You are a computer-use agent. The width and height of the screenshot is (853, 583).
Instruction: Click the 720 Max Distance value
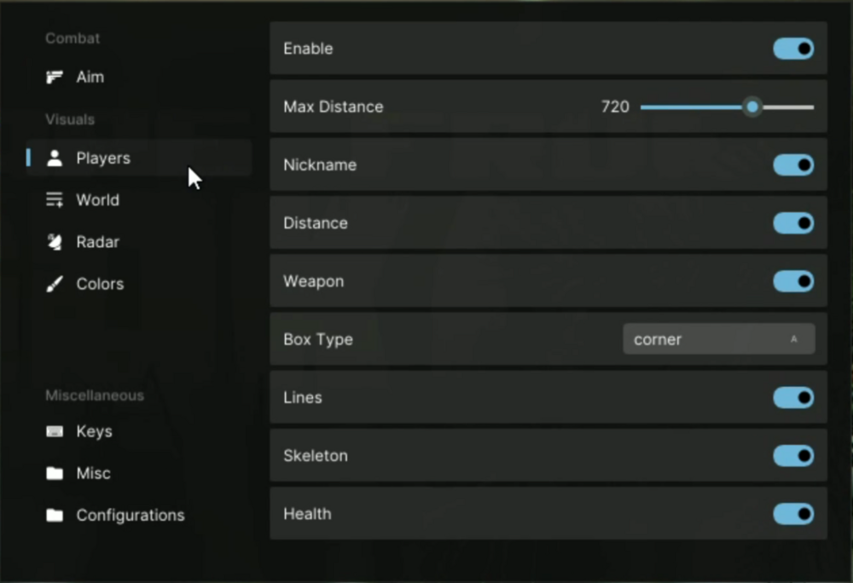(615, 107)
